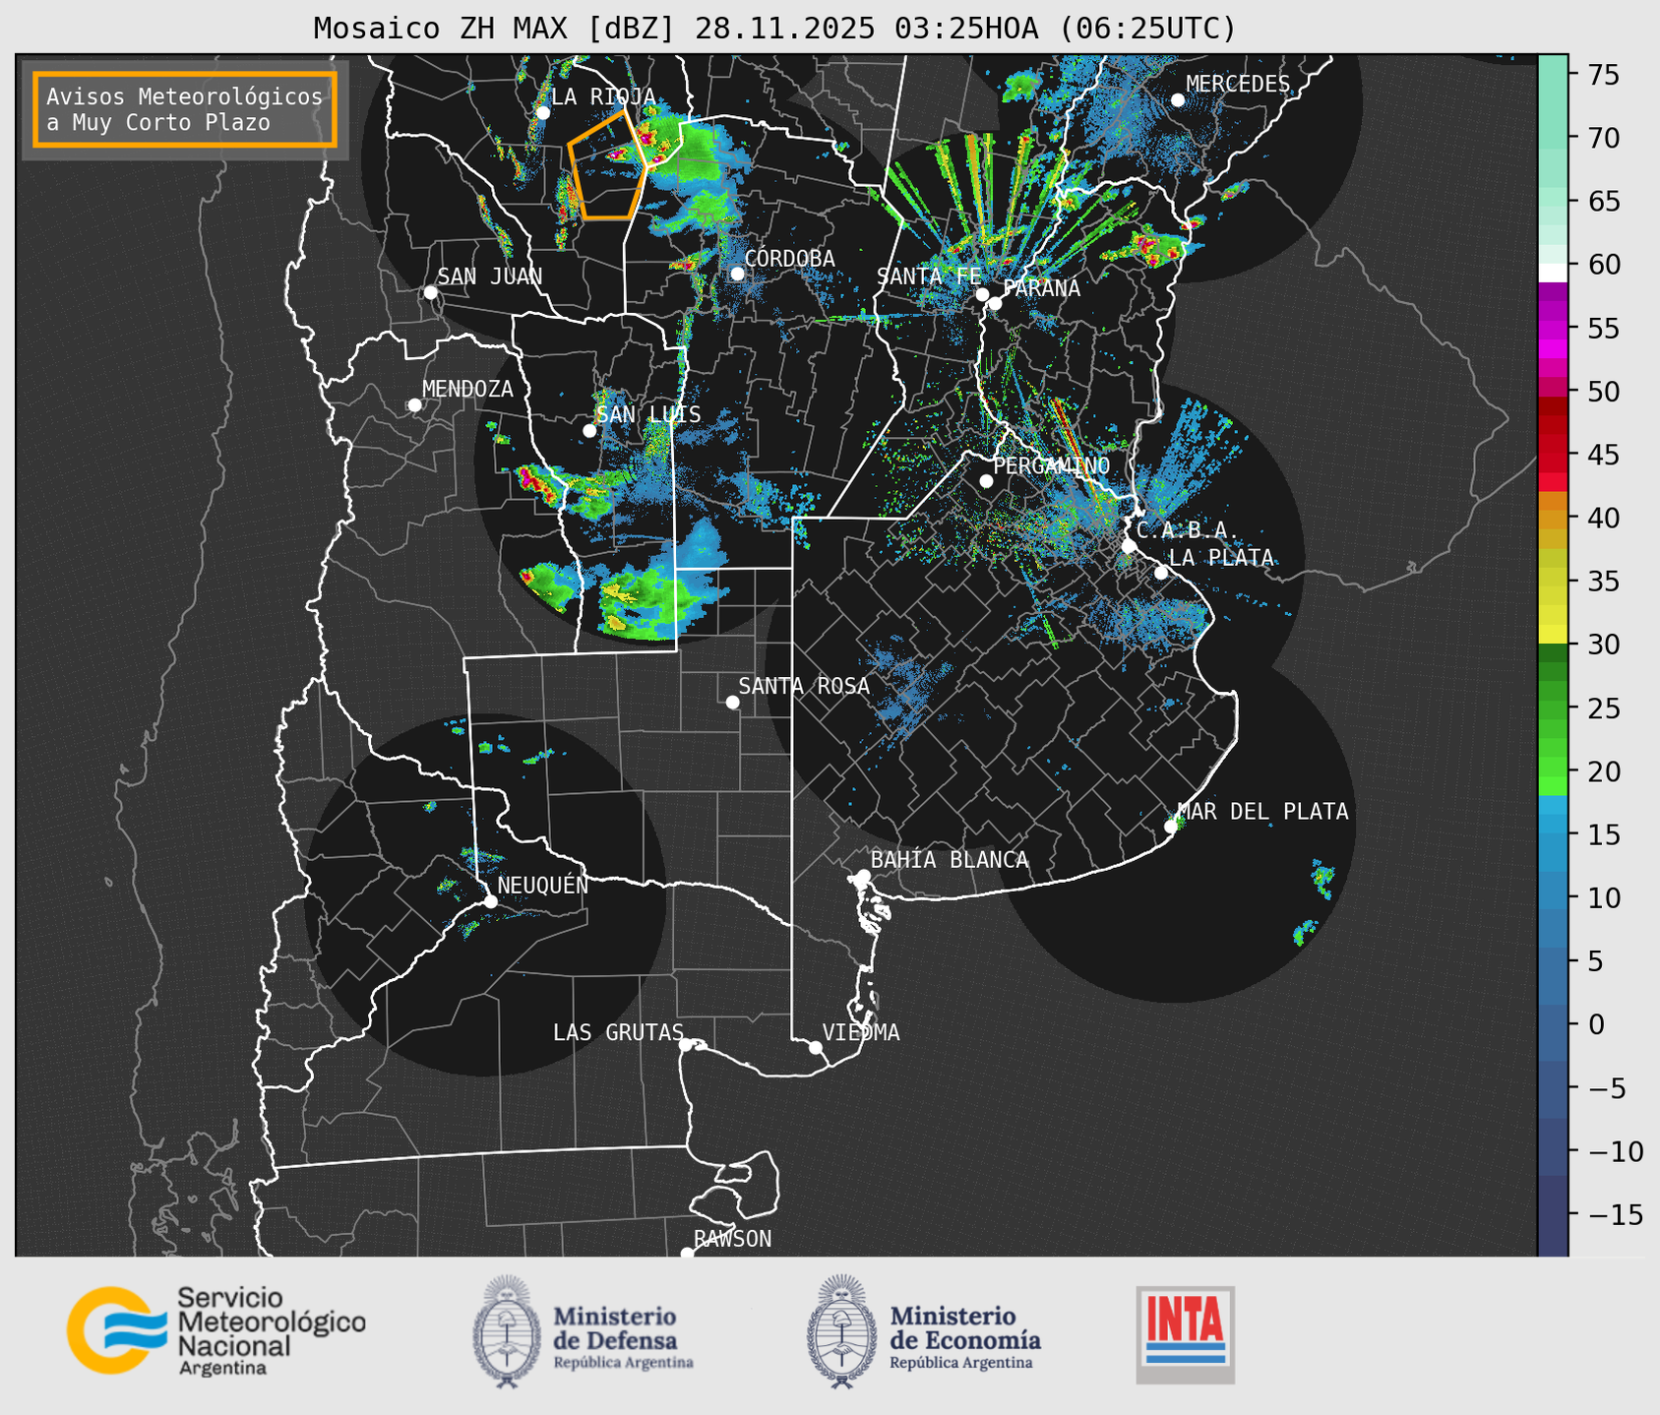The image size is (1660, 1415).
Task: Click the SAN LUIS city label
Action: click(648, 414)
